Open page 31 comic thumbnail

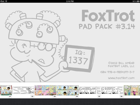[x=6, y=90]
